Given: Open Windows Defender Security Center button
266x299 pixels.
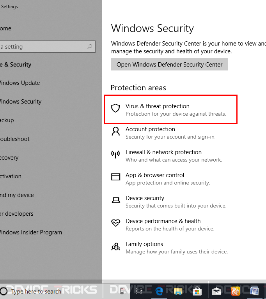Looking at the screenshot, I should (x=170, y=65).
